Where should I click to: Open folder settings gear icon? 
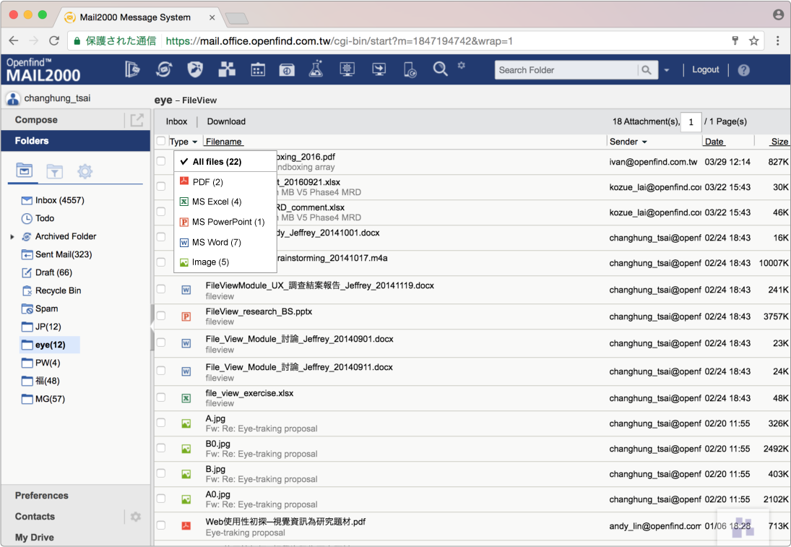point(85,171)
